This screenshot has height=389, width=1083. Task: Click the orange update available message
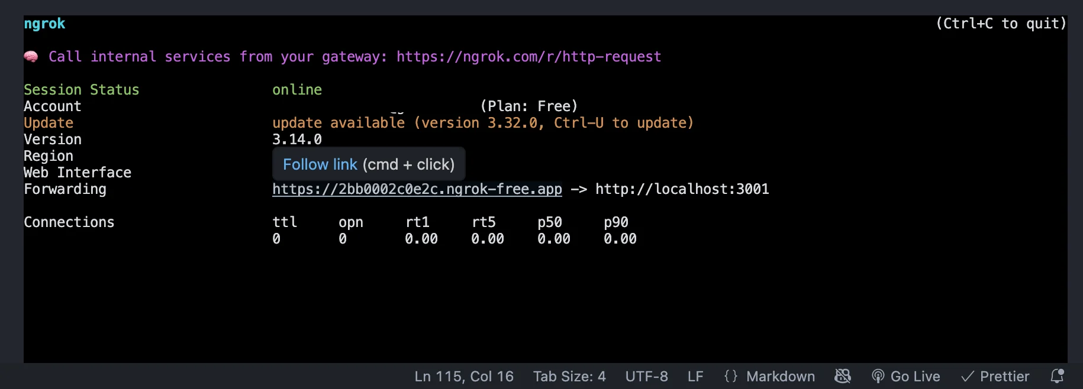482,123
